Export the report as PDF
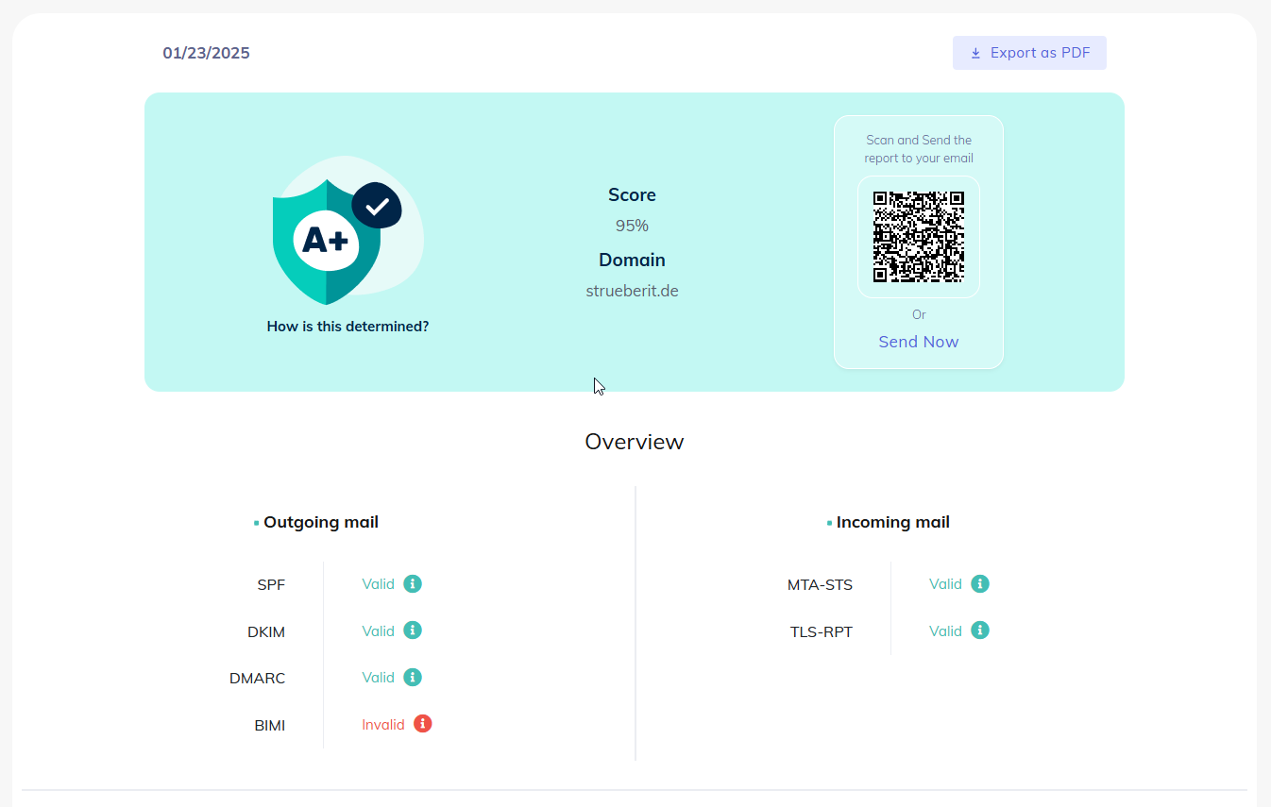The image size is (1271, 807). coord(1029,53)
